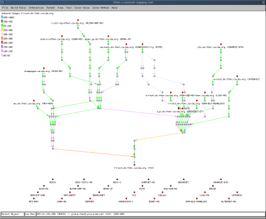Click the Low Res status button
The image size is (266, 219).
point(30,214)
